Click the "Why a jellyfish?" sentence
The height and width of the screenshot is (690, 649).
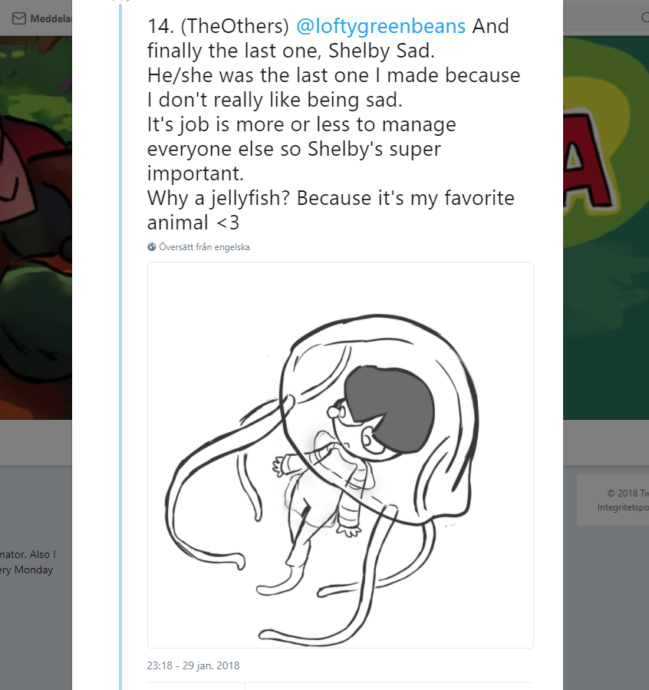pos(219,198)
